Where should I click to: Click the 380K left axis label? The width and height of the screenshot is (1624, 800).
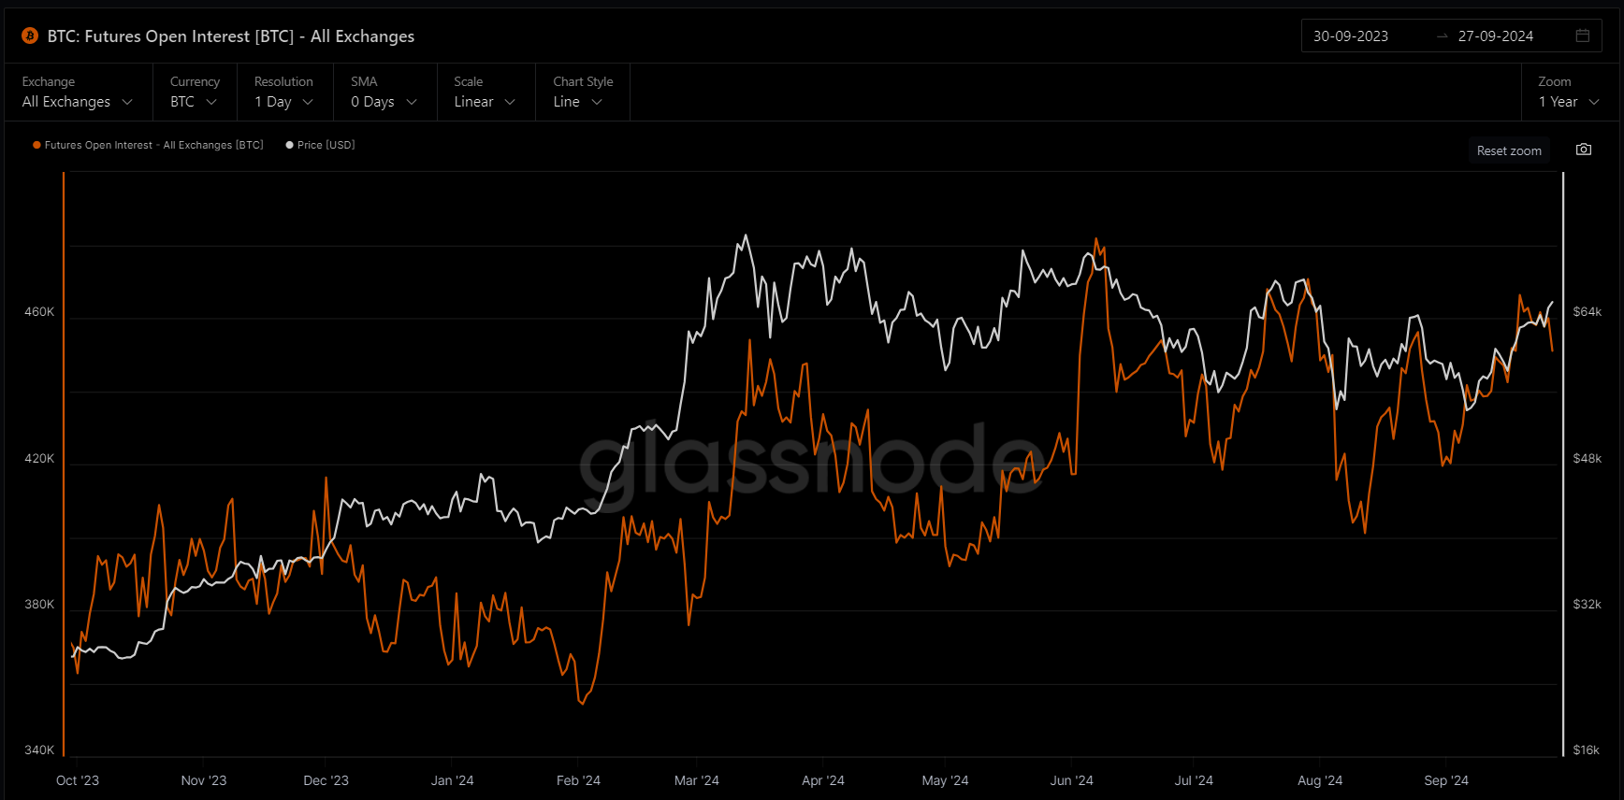[39, 605]
